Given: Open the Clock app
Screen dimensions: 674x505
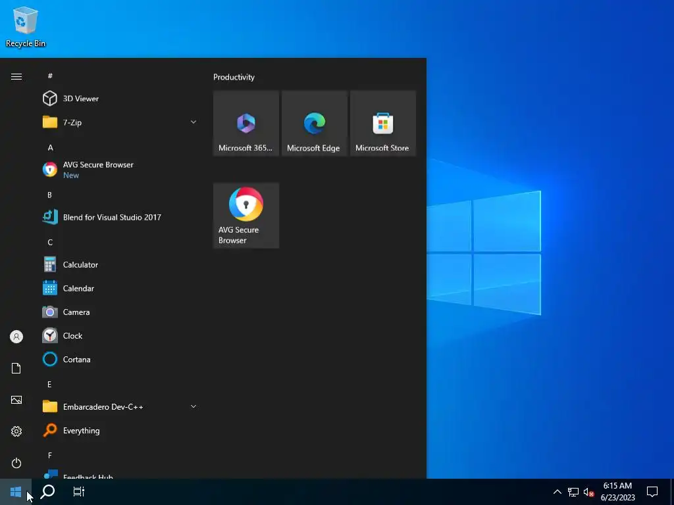Looking at the screenshot, I should [x=120, y=336].
